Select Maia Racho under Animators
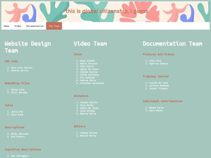The image size is (211, 158). 87,105
